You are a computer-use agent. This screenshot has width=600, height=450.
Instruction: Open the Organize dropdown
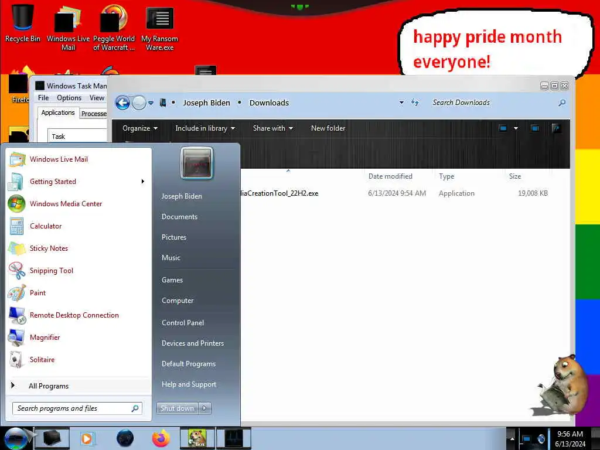139,128
